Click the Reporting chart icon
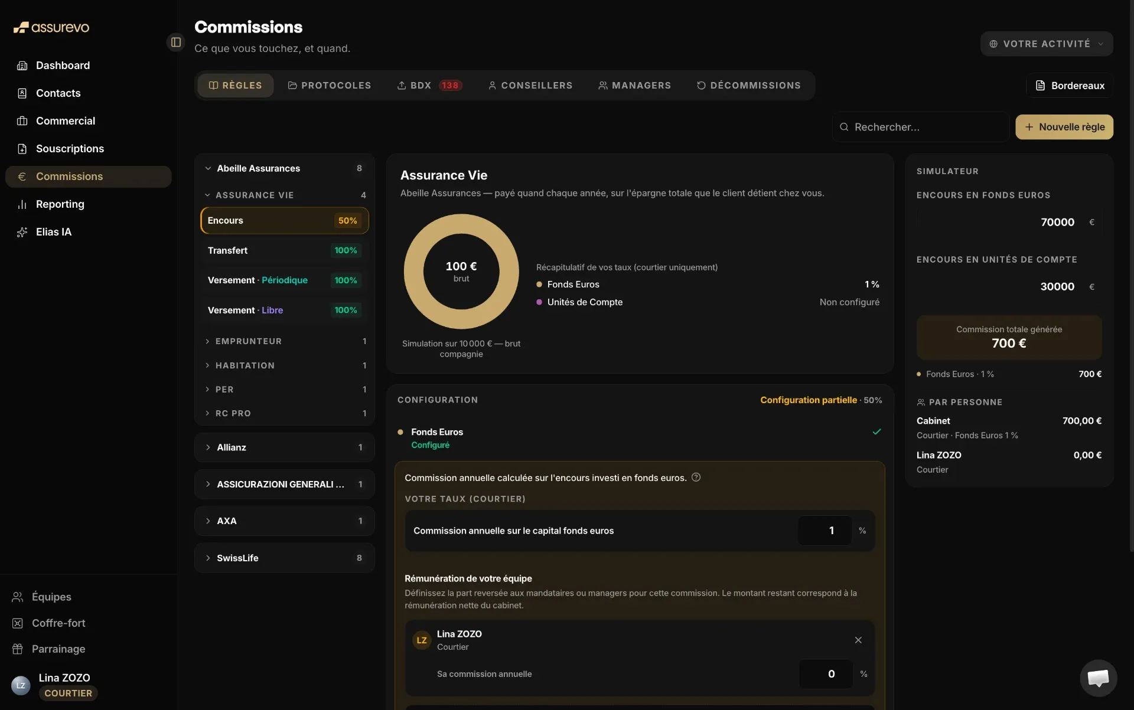The image size is (1134, 710). click(22, 204)
